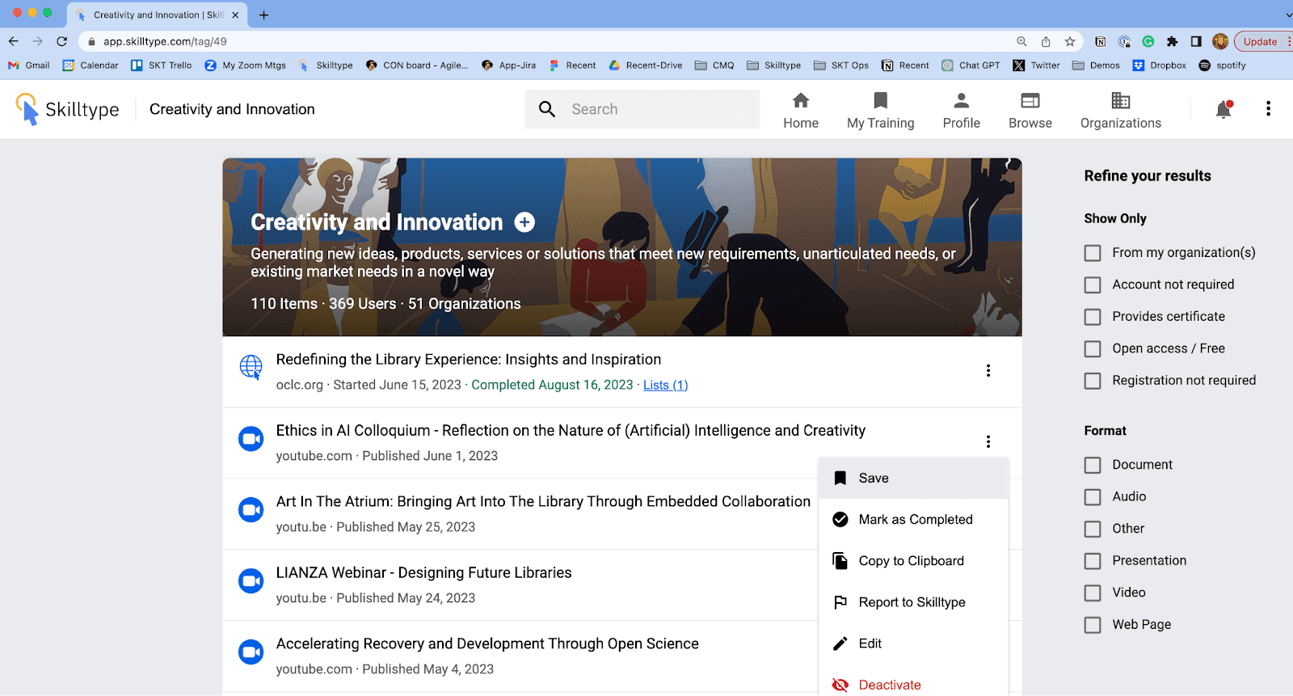Open the Lists (1) link
The height and width of the screenshot is (696, 1293).
point(665,385)
